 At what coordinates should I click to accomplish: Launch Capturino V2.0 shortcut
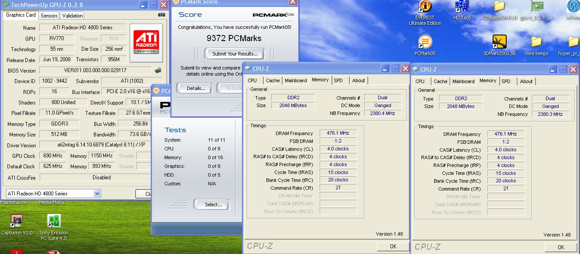pos(17,224)
